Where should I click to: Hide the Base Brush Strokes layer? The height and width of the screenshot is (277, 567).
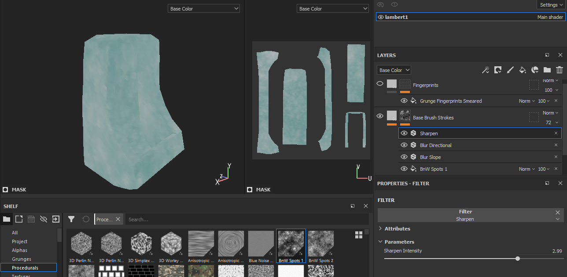coord(380,116)
